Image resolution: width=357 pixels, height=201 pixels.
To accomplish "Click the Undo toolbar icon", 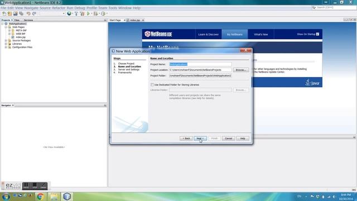I will coord(28,13).
